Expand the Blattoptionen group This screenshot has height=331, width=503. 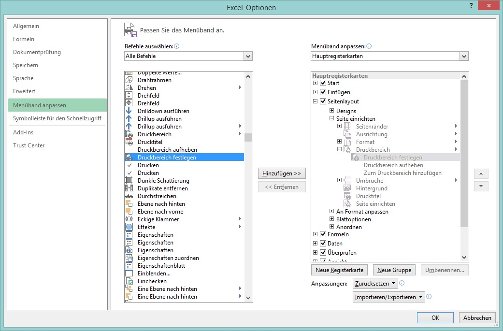(331, 219)
